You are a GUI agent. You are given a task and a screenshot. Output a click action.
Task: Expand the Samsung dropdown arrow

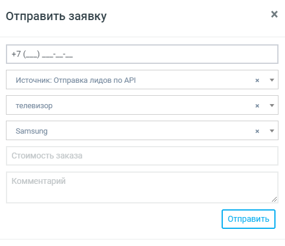(272, 131)
